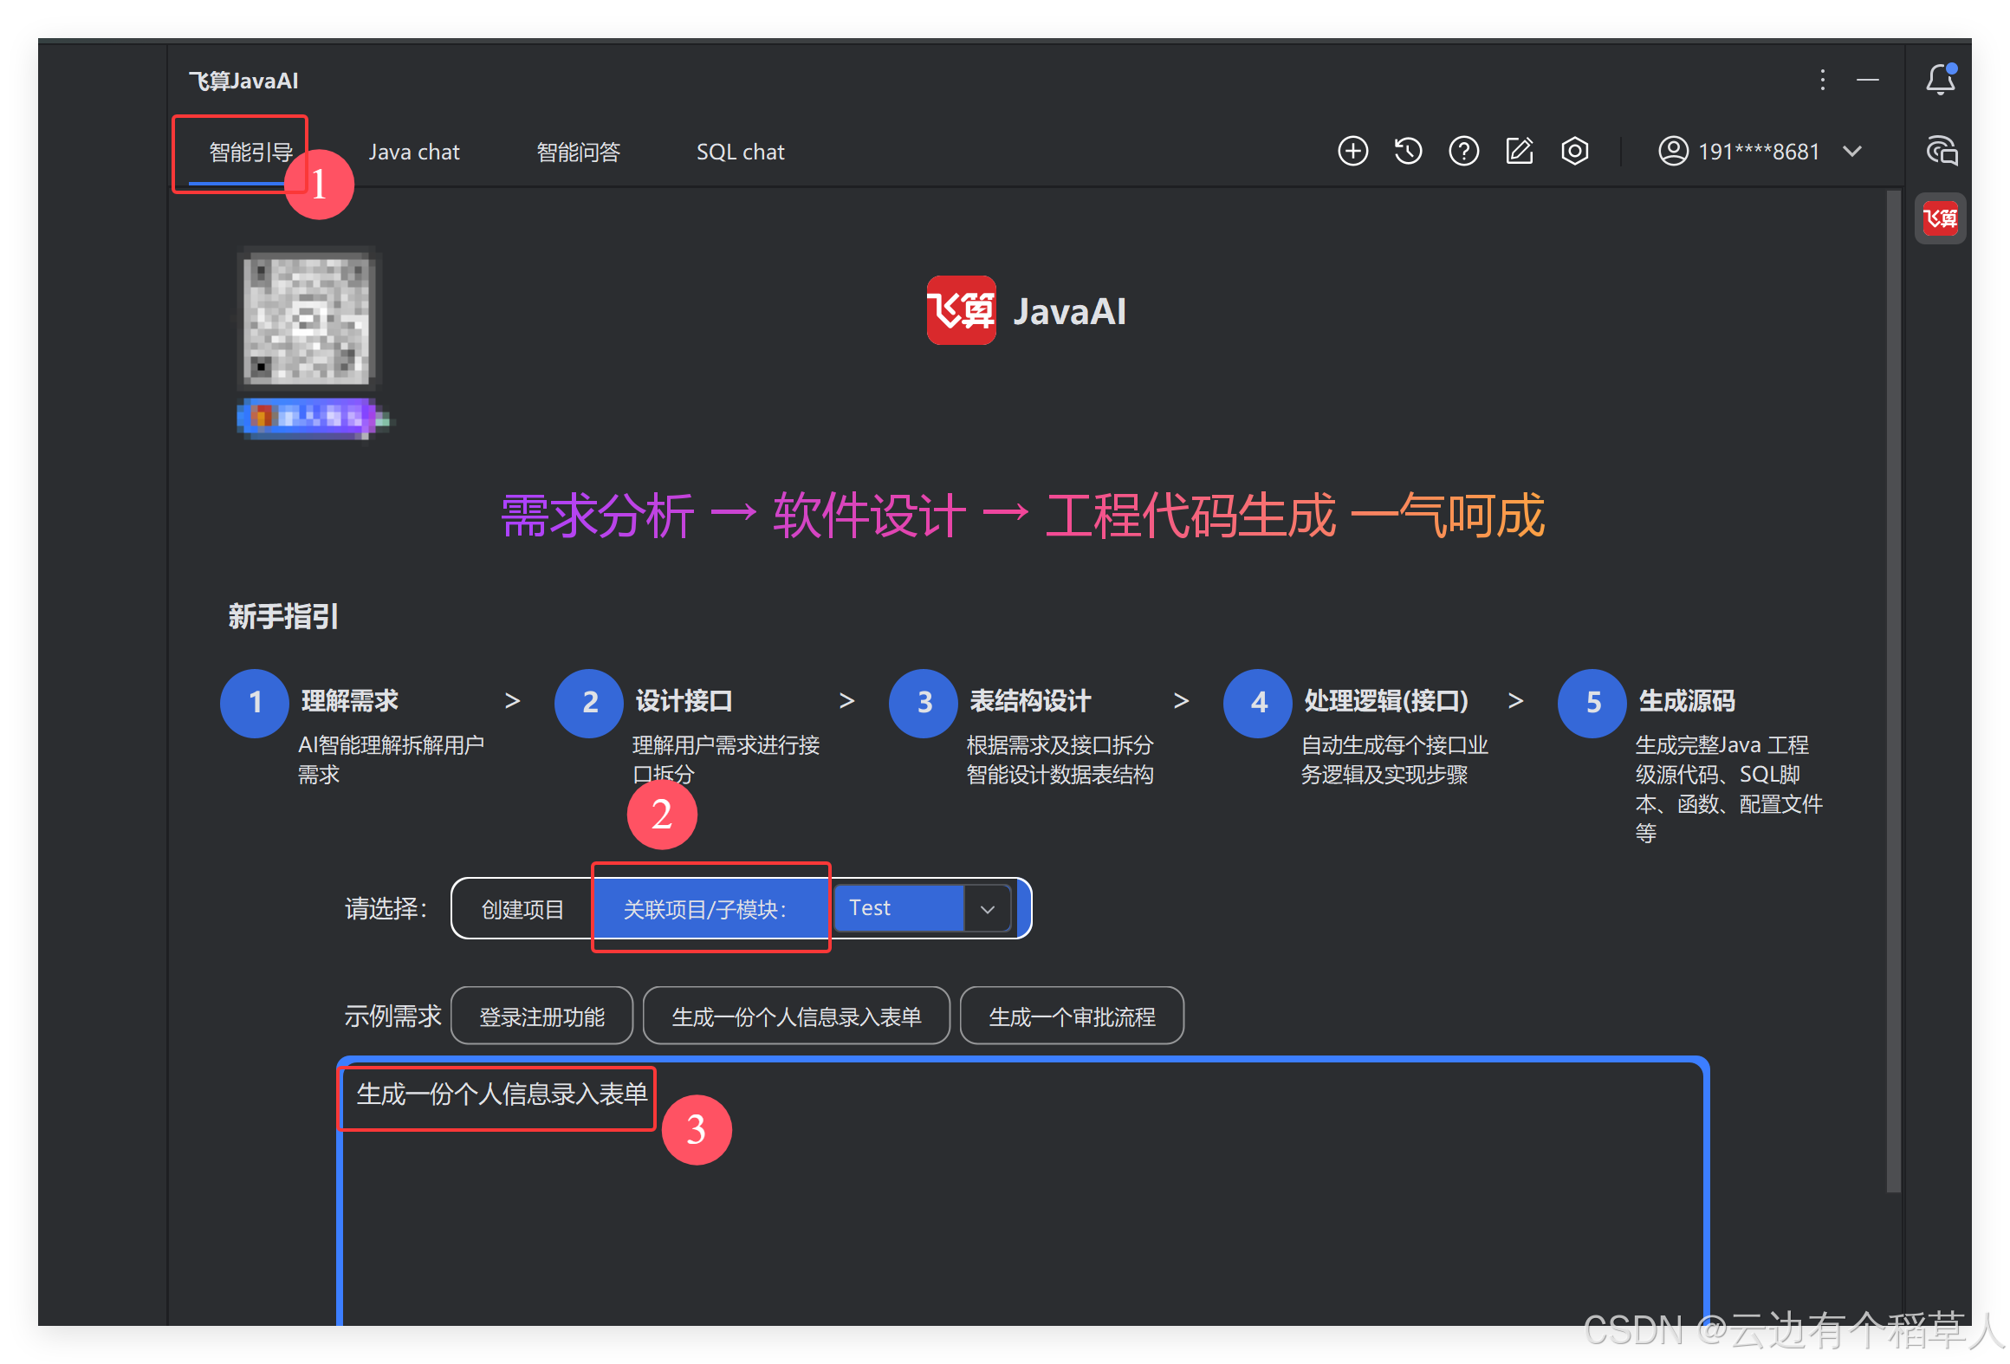This screenshot has height=1364, width=2010.
Task: Click step 2 circle 设计接口
Action: point(588,703)
